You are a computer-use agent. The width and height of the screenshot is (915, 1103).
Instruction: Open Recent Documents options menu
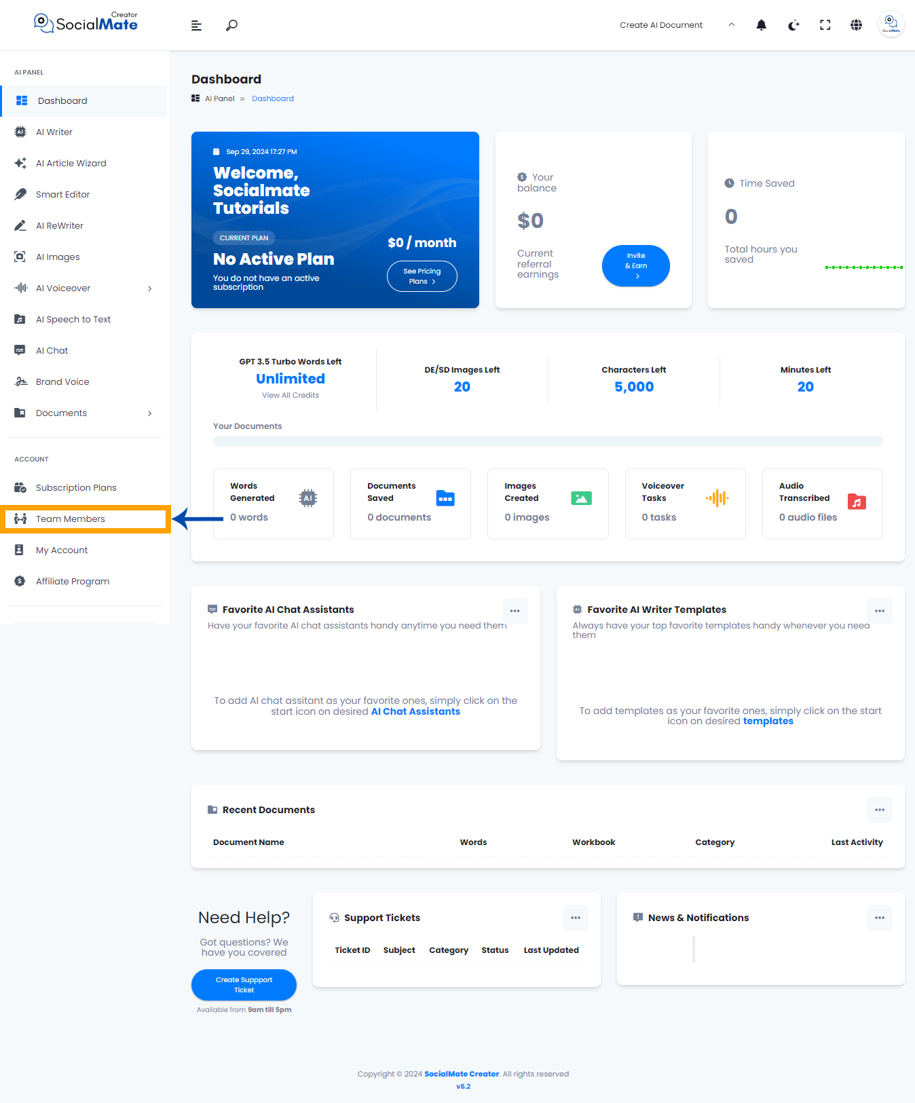click(x=880, y=810)
